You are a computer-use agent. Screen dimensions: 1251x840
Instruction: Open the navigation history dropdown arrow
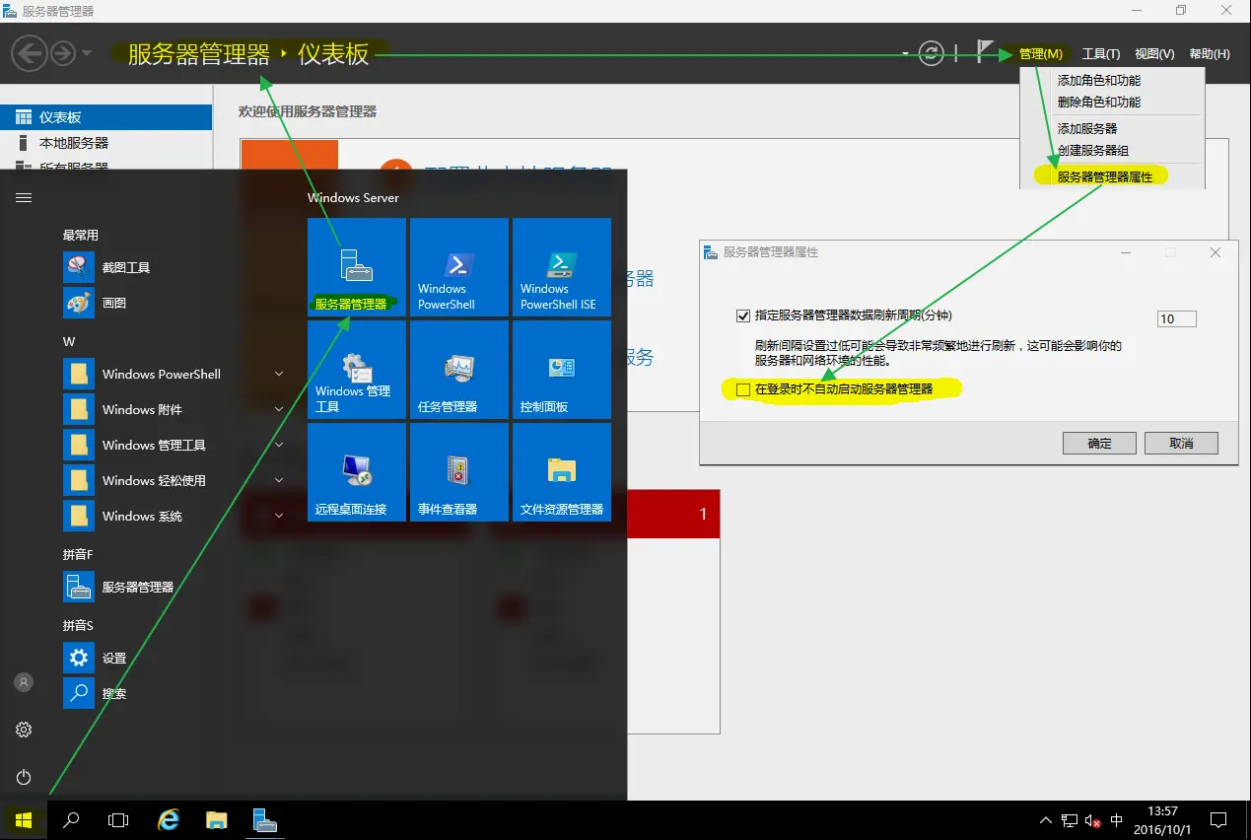tap(87, 53)
